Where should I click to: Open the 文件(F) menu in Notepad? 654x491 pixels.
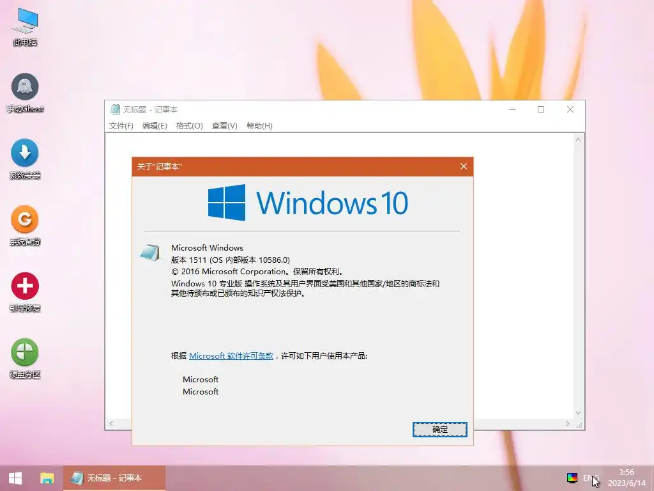coord(121,126)
